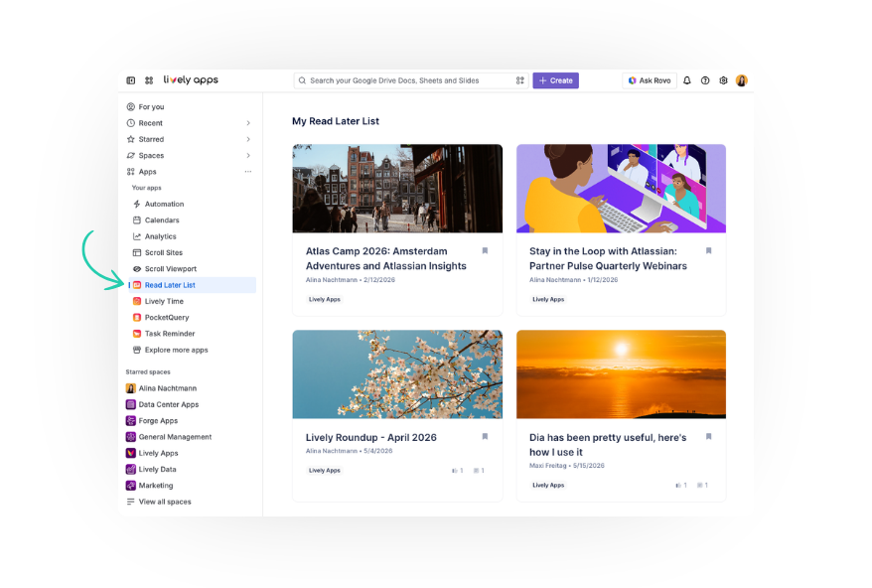Viewport: 872px width, 588px height.
Task: Open Atlas Camp 2026 article title
Action: [x=386, y=258]
